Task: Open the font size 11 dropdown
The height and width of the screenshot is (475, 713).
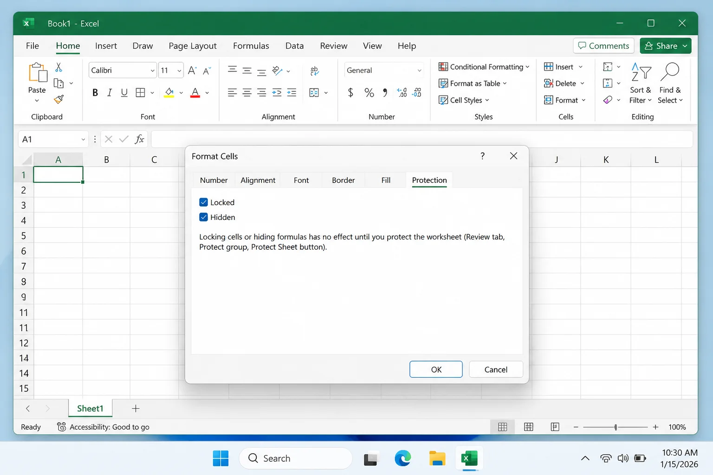Action: pos(179,71)
